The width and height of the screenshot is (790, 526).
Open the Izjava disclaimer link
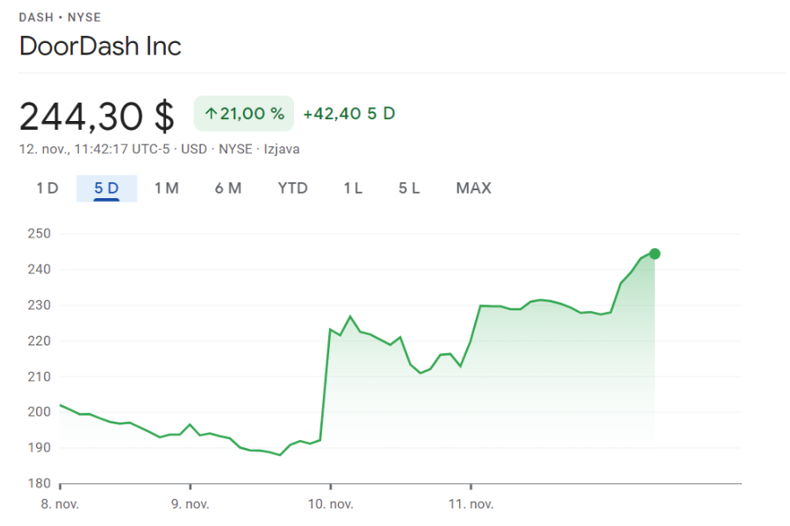click(280, 149)
